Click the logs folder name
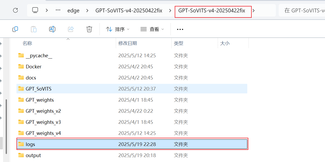The height and width of the screenshot is (162, 325). tap(30, 144)
